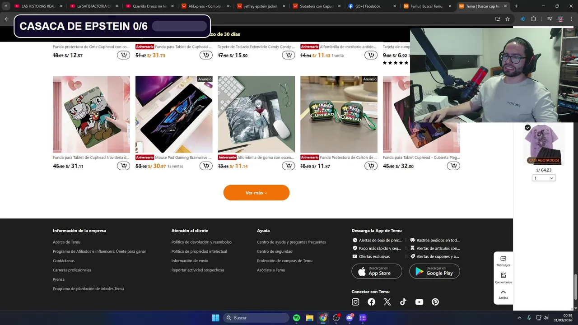Screen dimensions: 578x325
Task: Open the browser extensions puzzle icon
Action: [533, 19]
